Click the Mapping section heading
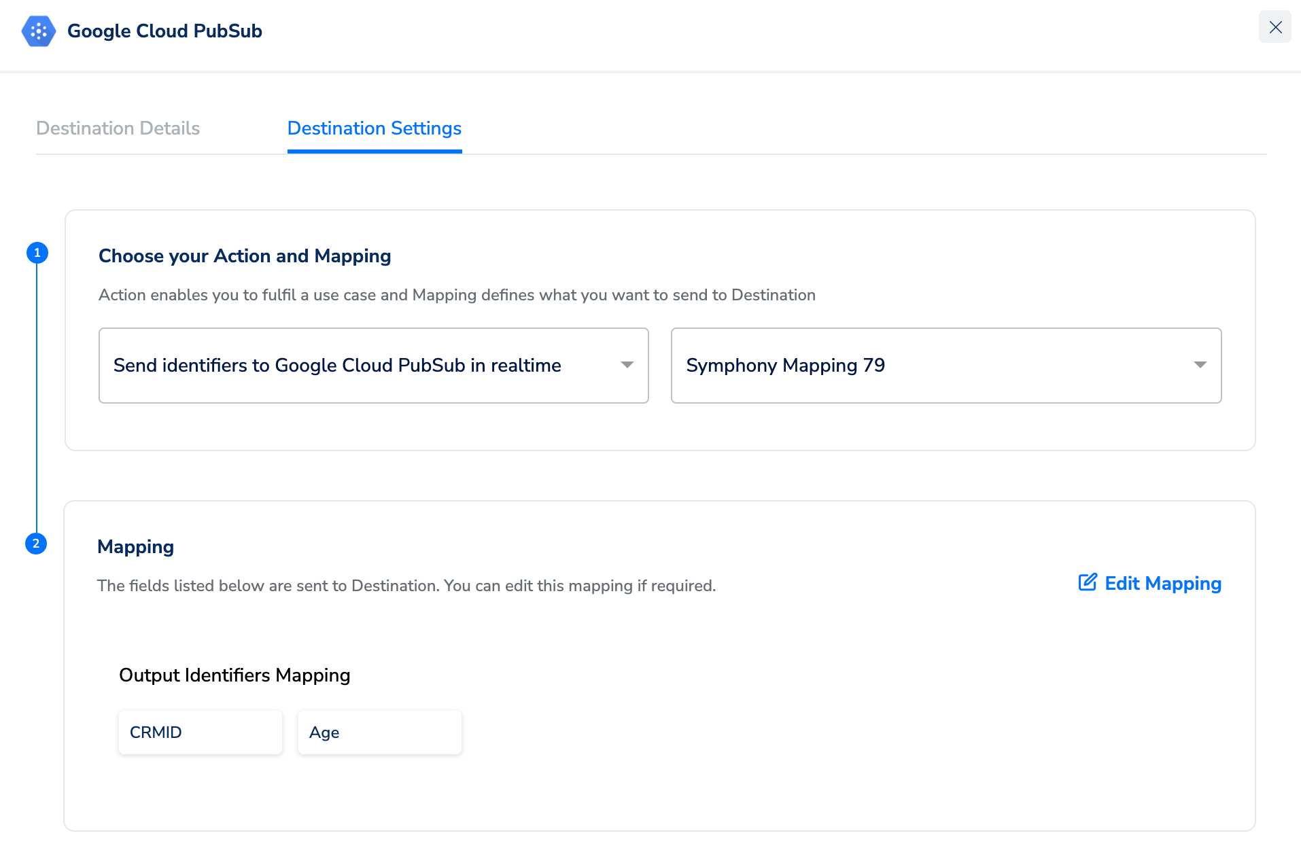 click(x=135, y=547)
